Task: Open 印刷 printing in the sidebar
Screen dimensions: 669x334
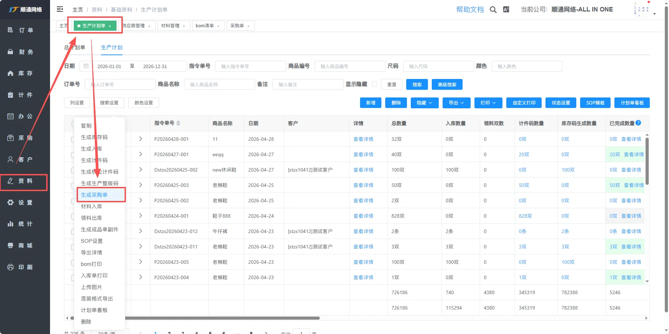Action: coord(25,267)
